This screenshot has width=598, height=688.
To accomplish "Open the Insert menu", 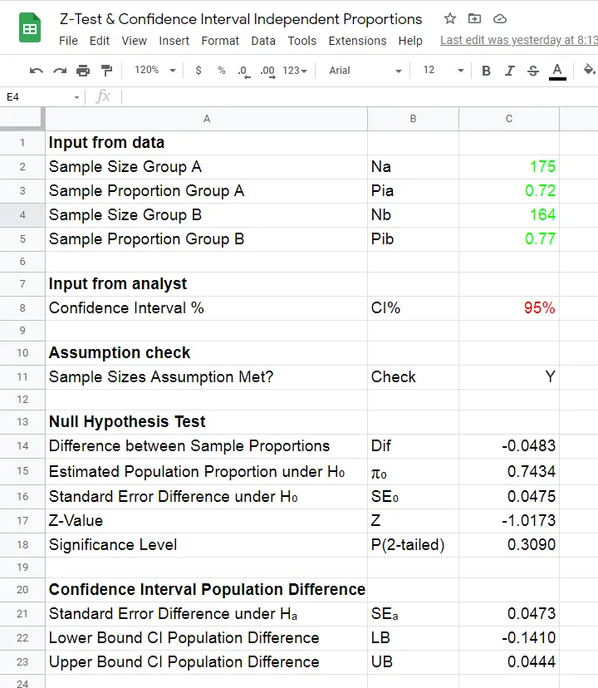I will (174, 41).
